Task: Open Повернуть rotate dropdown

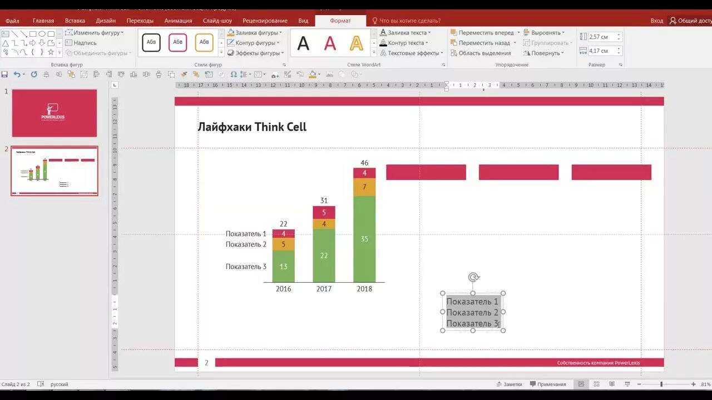Action: [543, 53]
